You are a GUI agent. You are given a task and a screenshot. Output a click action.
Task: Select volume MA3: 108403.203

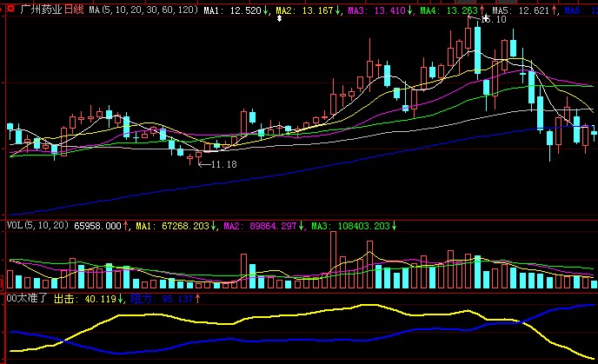(x=354, y=226)
